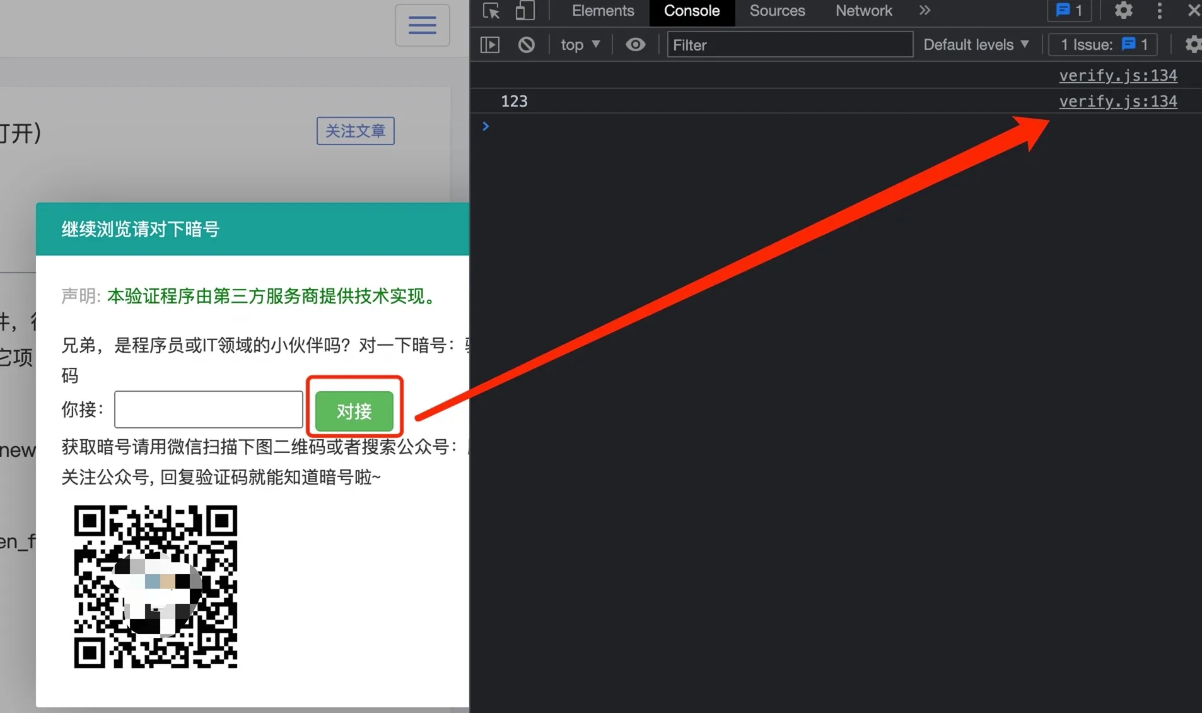Open the top context dropdown
1202x713 pixels.
tap(580, 45)
